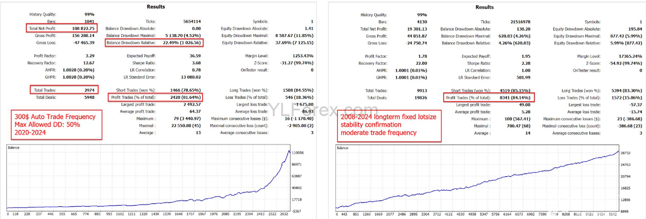Click Maximal consecutive profit 700.47 (68)
Viewport: 646px width, 219px height.
(x=519, y=125)
